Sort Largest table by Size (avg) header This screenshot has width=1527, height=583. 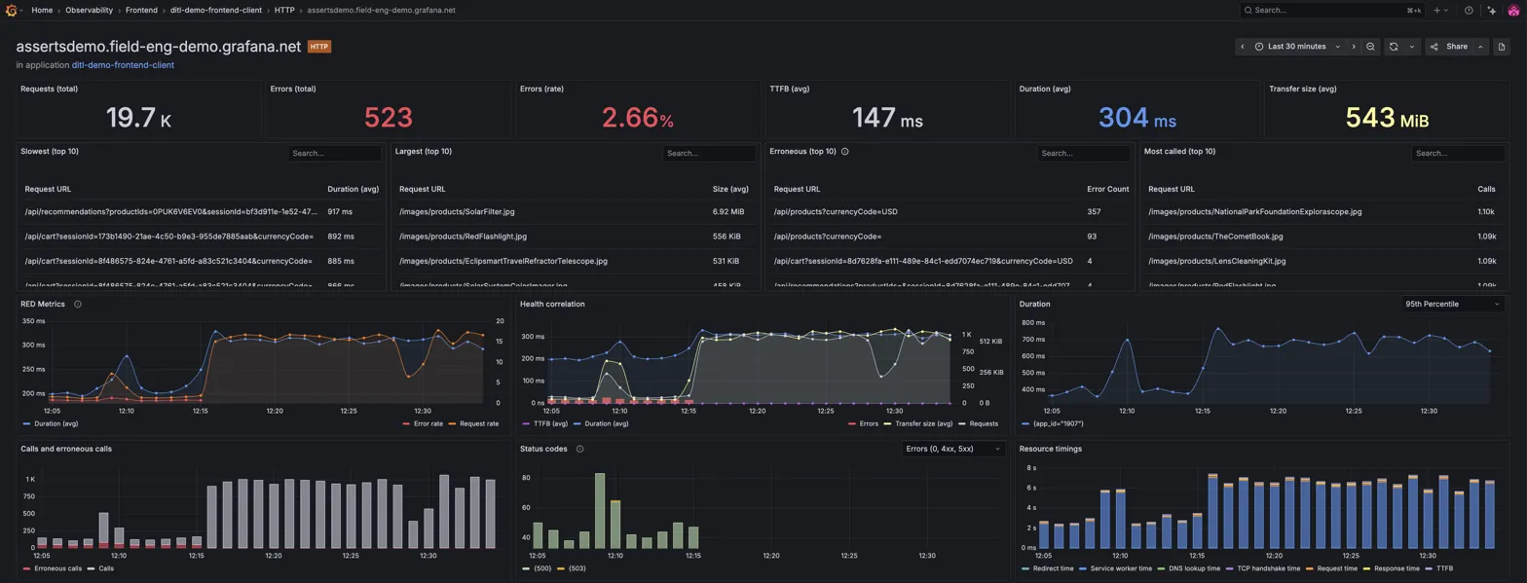(730, 189)
